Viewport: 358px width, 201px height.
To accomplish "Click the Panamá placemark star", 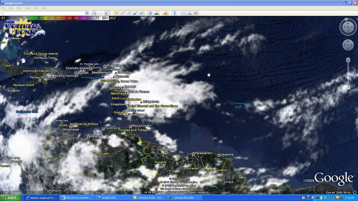I will tap(10, 162).
